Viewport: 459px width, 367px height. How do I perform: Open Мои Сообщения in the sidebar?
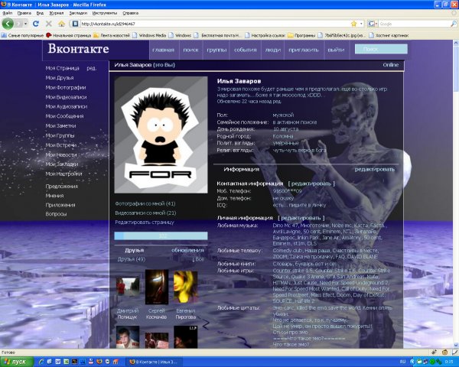pyautogui.click(x=64, y=116)
